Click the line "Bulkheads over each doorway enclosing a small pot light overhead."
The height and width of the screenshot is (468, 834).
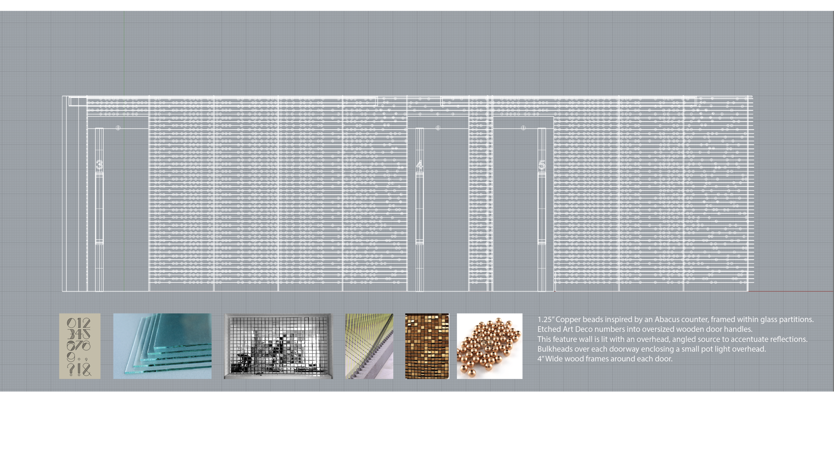pyautogui.click(x=652, y=349)
